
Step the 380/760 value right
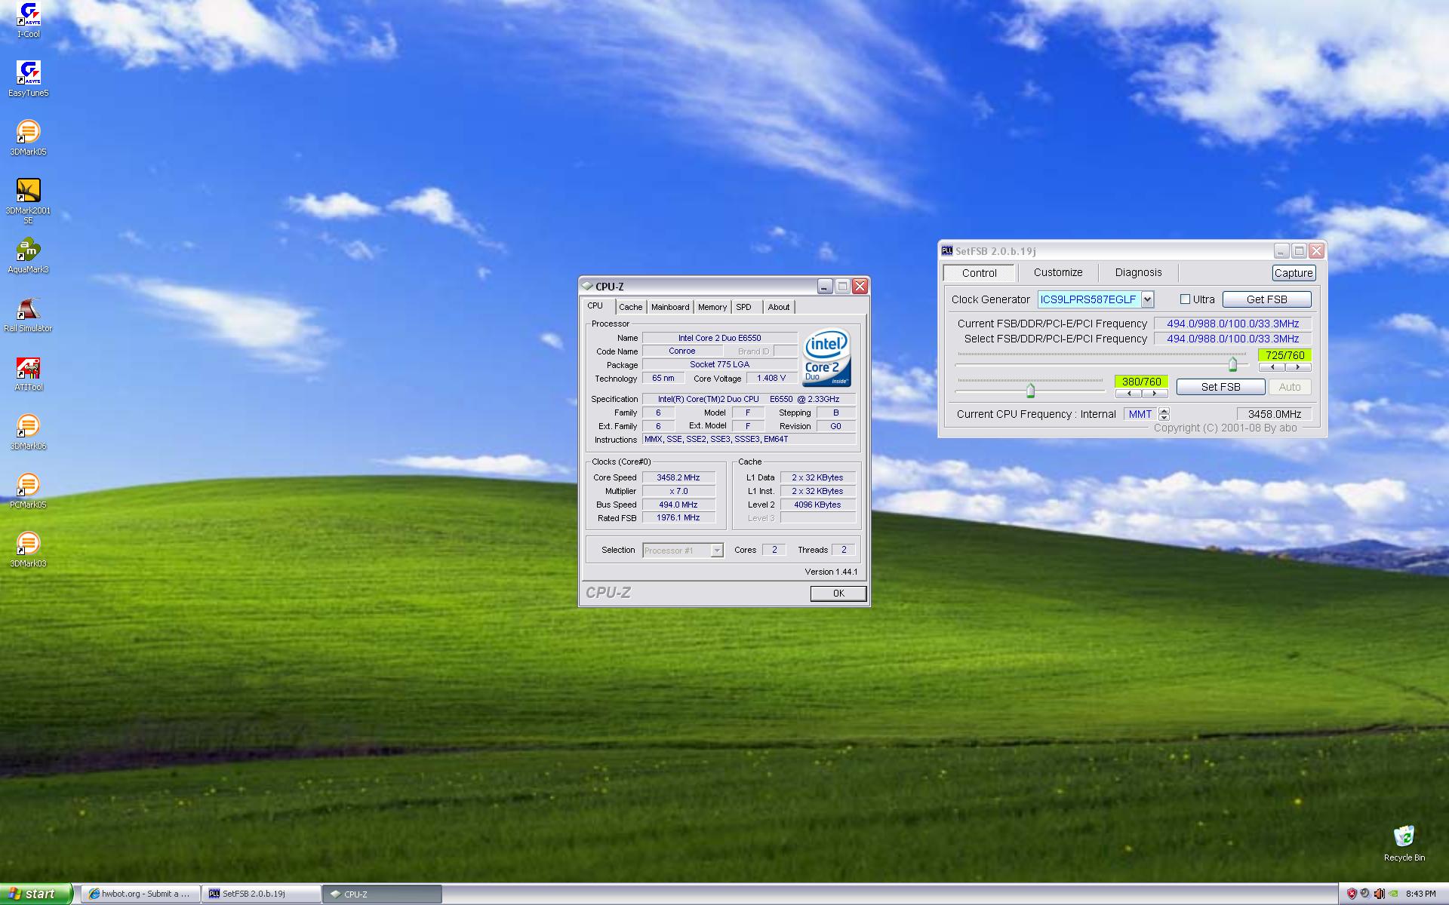pos(1155,394)
